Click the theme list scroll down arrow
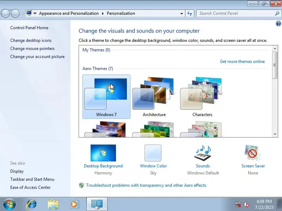Image resolution: width=282 pixels, height=211 pixels. click(x=275, y=134)
